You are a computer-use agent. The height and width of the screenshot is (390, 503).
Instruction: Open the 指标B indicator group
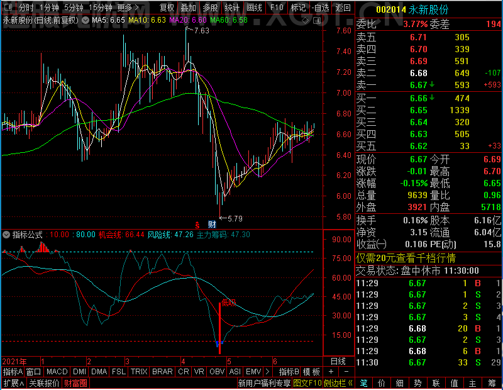pyautogui.click(x=289, y=372)
